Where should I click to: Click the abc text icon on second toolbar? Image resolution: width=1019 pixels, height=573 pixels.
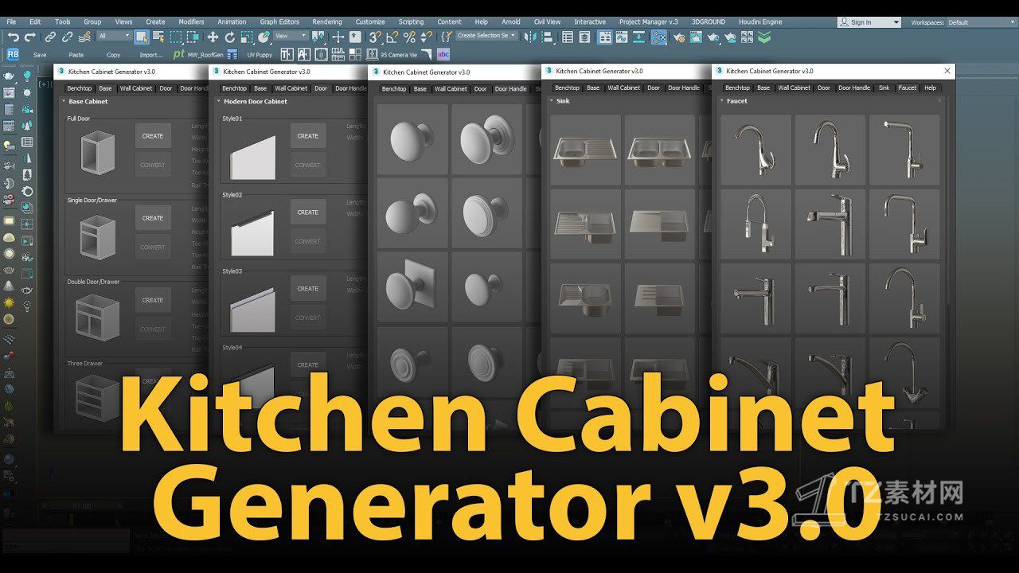coord(443,54)
